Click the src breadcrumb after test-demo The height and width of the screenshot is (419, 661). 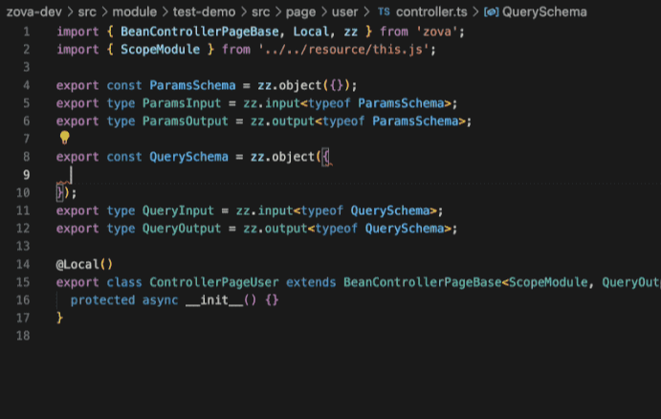pos(264,12)
